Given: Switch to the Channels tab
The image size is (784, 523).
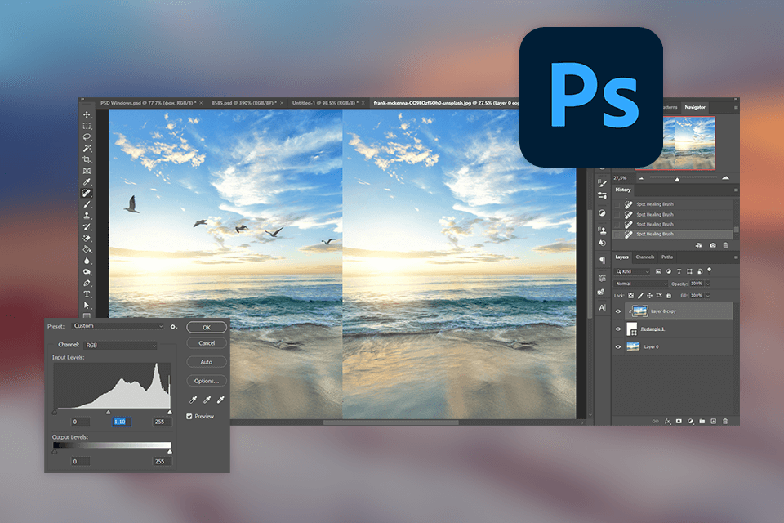Looking at the screenshot, I should pyautogui.click(x=644, y=257).
